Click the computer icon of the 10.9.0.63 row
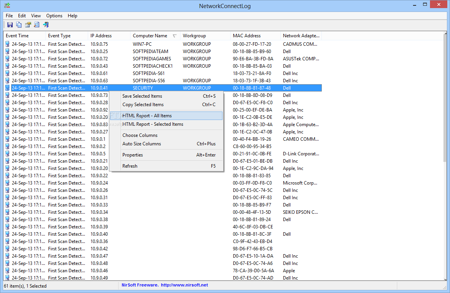Image resolution: width=450 pixels, height=293 pixels. click(7, 81)
